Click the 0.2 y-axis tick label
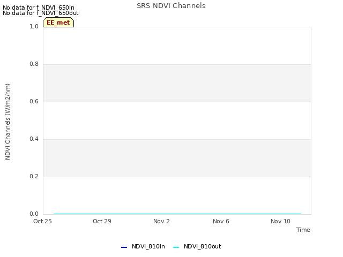Image resolution: width=343 pixels, height=257 pixels. tap(34, 176)
